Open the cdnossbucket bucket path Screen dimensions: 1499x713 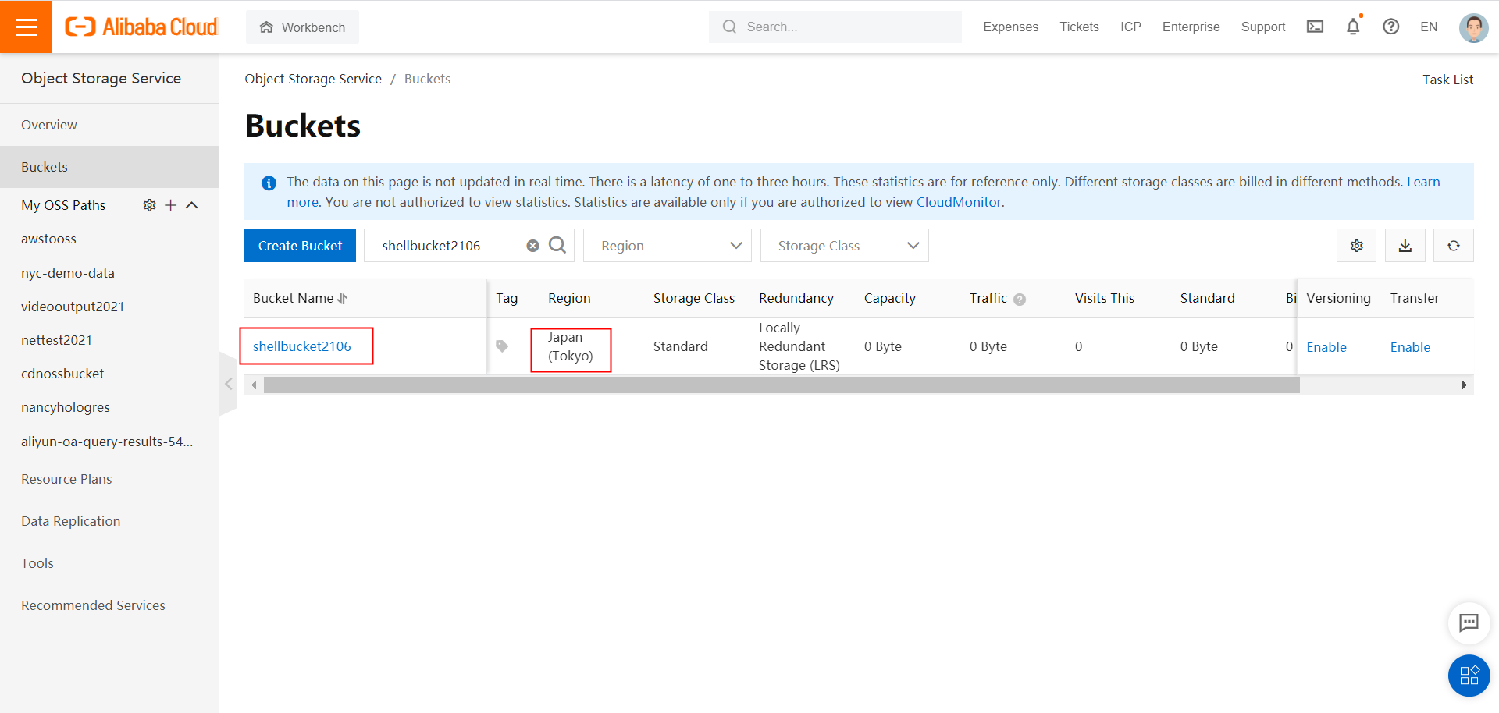(62, 374)
